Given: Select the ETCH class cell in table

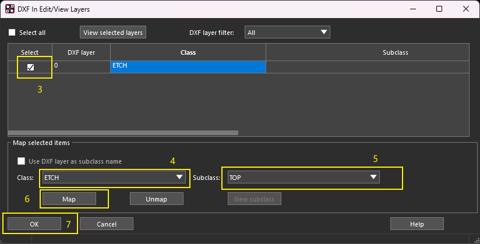Looking at the screenshot, I should 188,66.
